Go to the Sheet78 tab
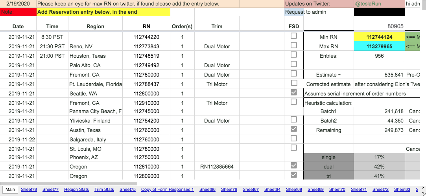This screenshot has width=426, height=196. click(x=29, y=189)
